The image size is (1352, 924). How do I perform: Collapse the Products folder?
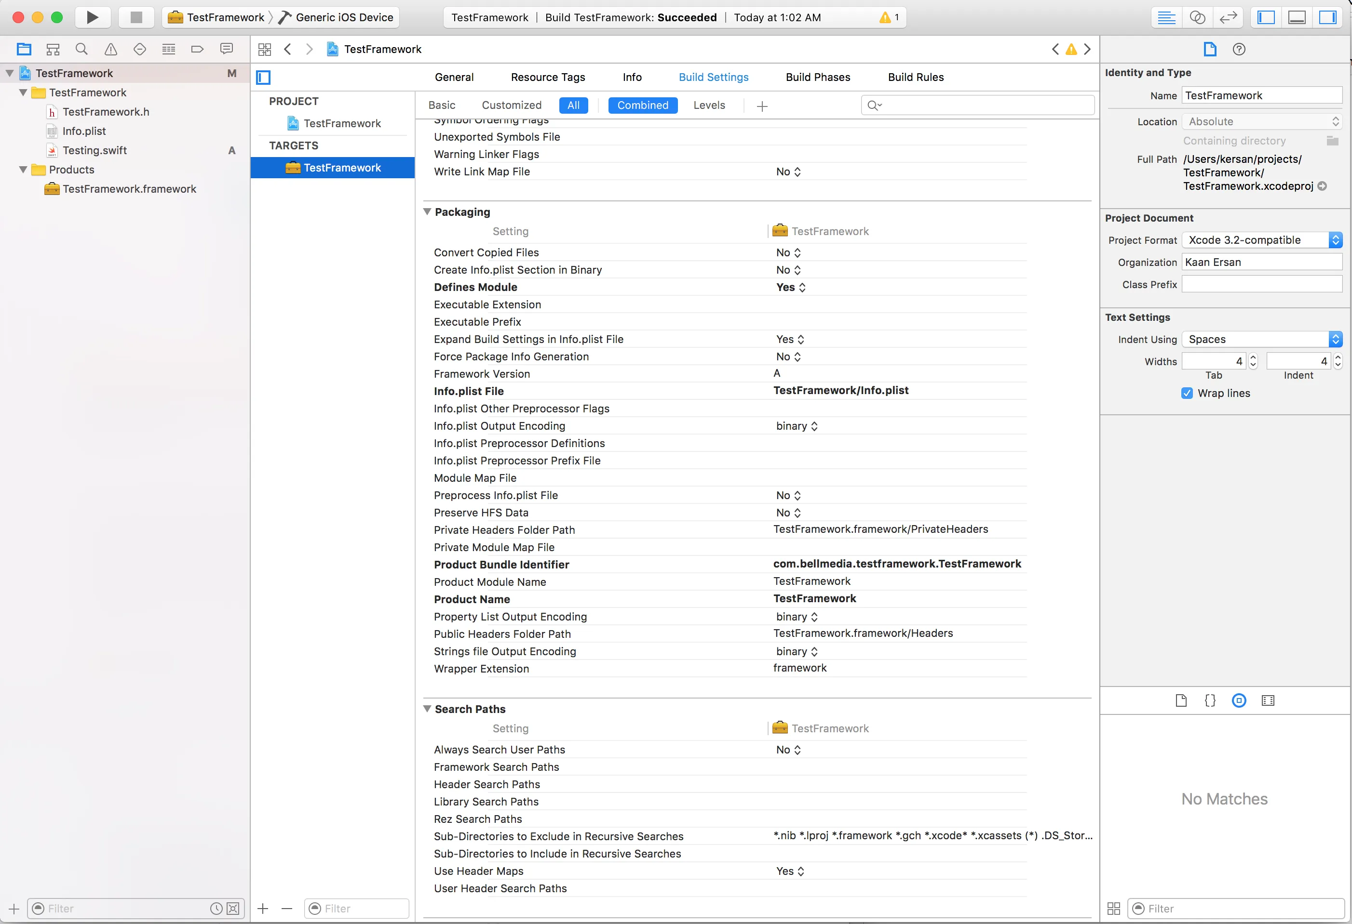point(23,170)
